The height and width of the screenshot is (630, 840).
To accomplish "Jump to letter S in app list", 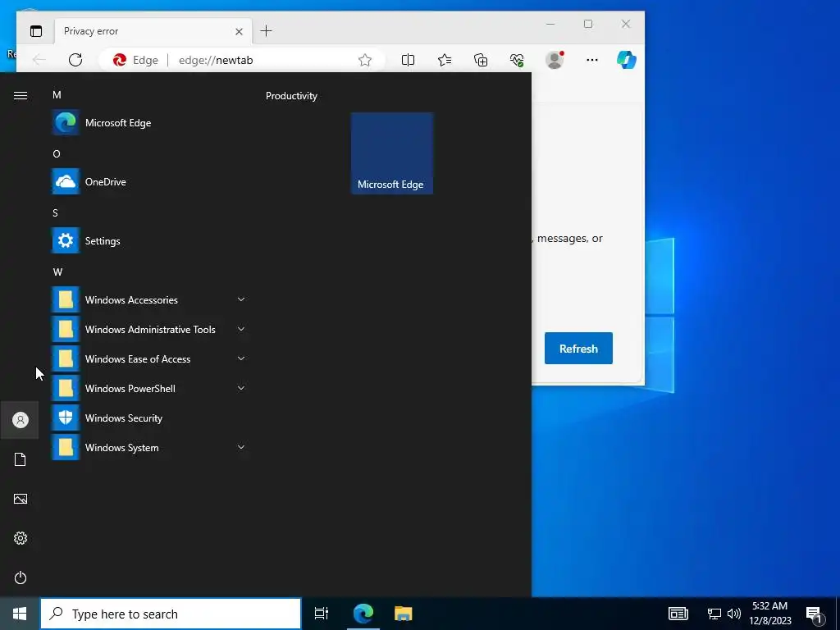I will (55, 212).
